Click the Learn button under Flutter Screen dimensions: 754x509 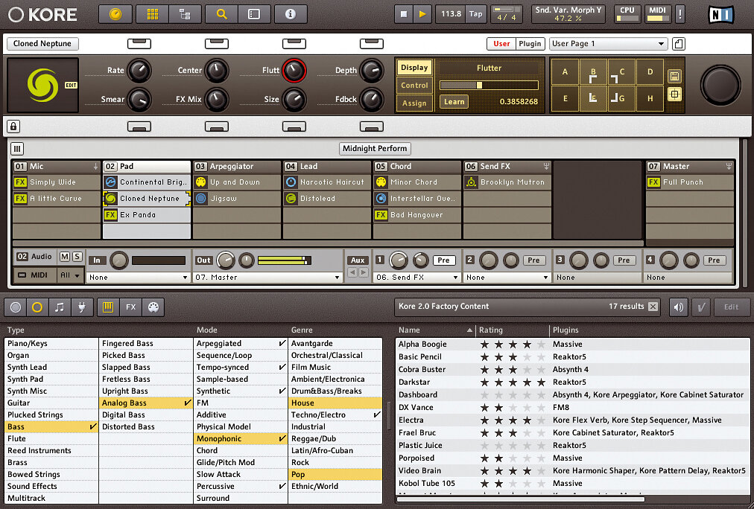tap(454, 102)
